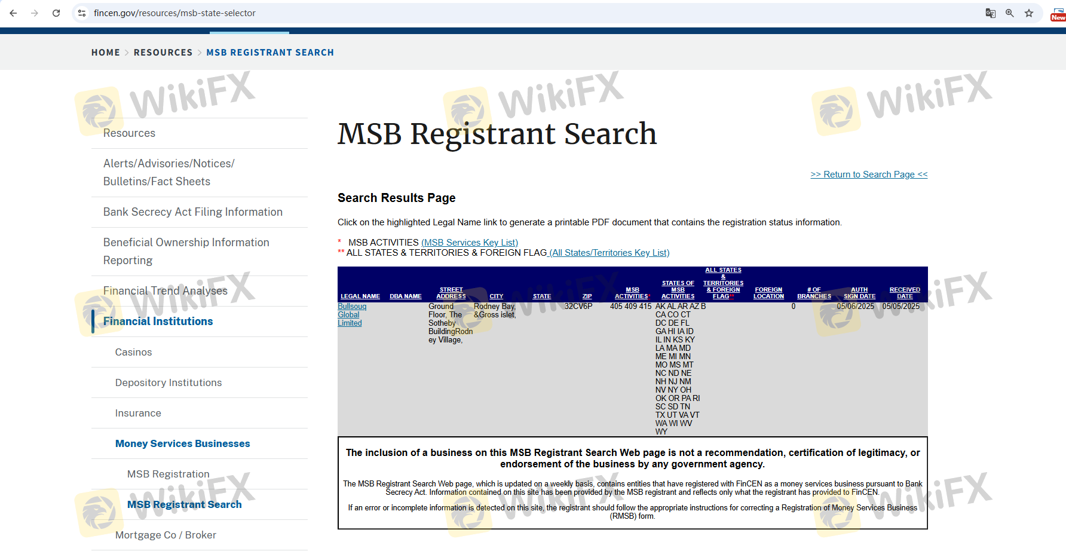Open MSB Registration sidebar link
This screenshot has width=1066, height=551.
coord(169,475)
